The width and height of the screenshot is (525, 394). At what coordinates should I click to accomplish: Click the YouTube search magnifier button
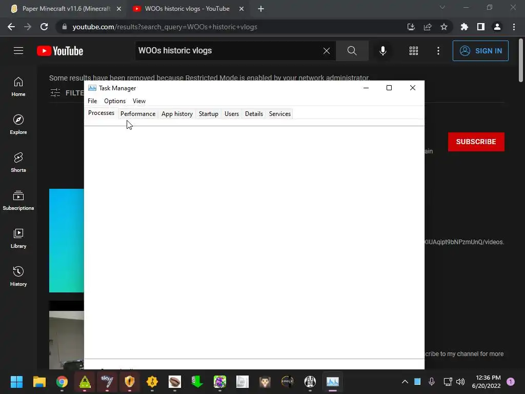[352, 51]
